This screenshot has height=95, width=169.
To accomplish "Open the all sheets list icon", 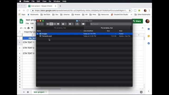I will pyautogui.click(x=28, y=92).
